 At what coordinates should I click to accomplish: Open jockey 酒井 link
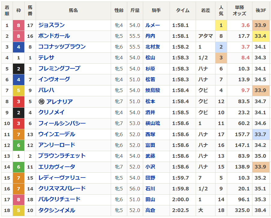(150, 112)
